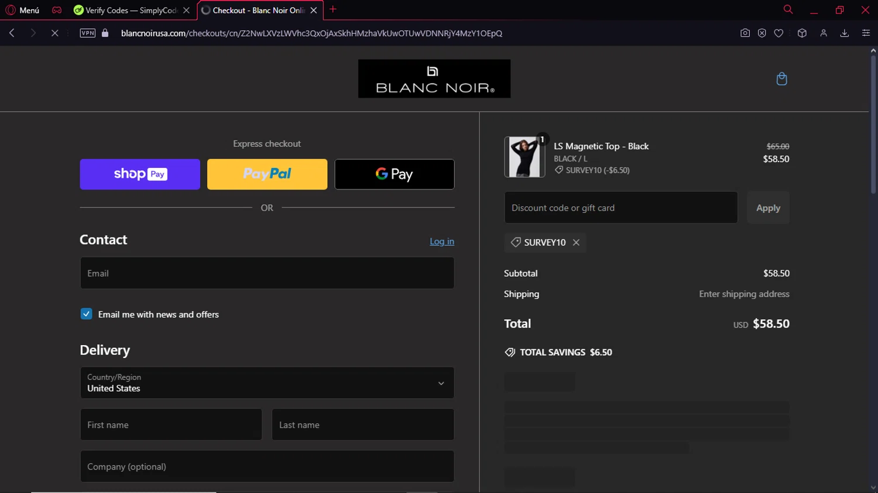Pay with Shop Pay
The height and width of the screenshot is (493, 878).
(x=140, y=174)
